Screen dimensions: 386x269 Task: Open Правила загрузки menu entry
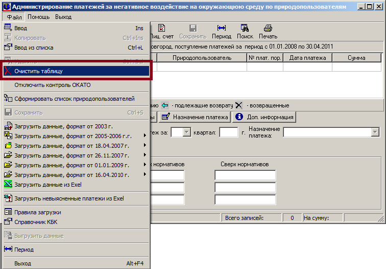(x=38, y=212)
